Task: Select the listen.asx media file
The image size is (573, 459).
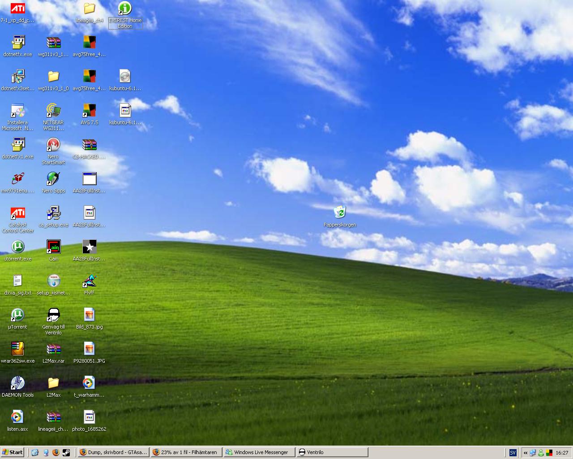Action: click(x=18, y=421)
